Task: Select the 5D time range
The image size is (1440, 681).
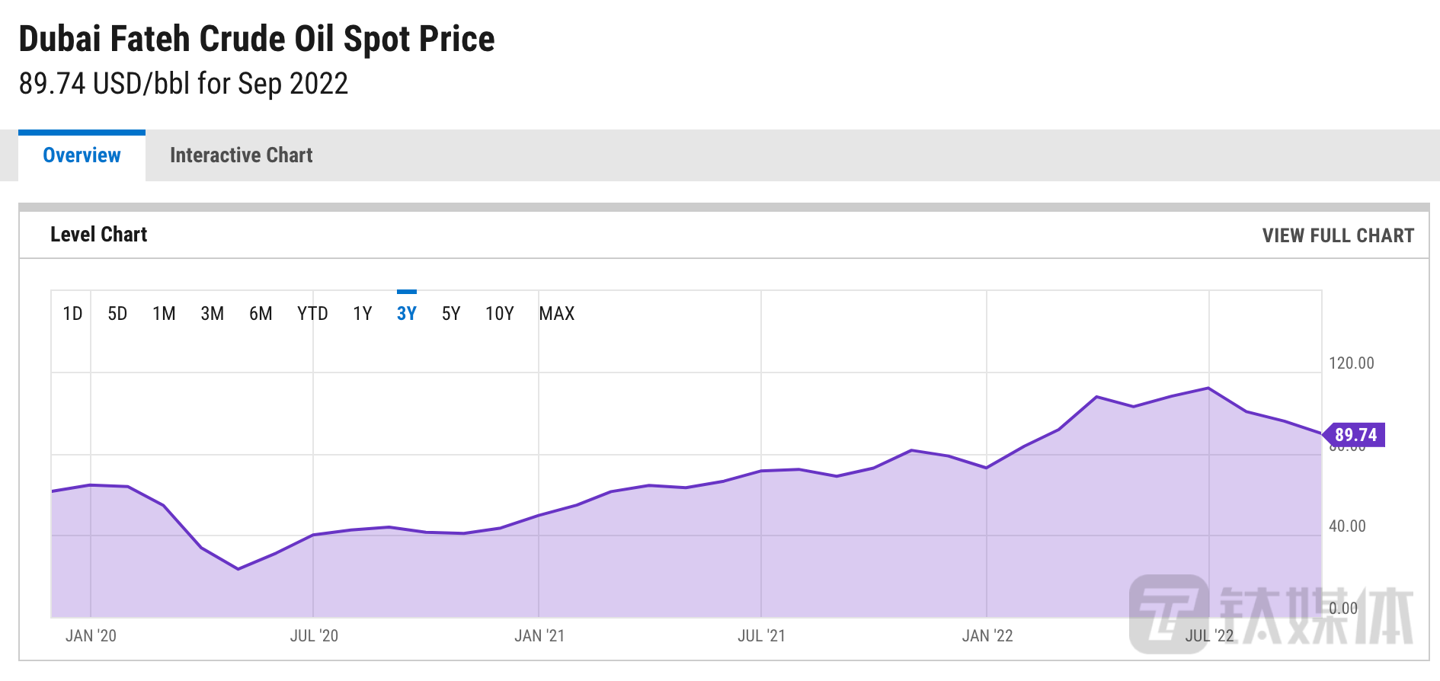Action: point(117,314)
